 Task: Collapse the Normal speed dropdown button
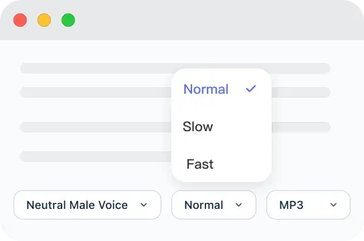coord(213,205)
